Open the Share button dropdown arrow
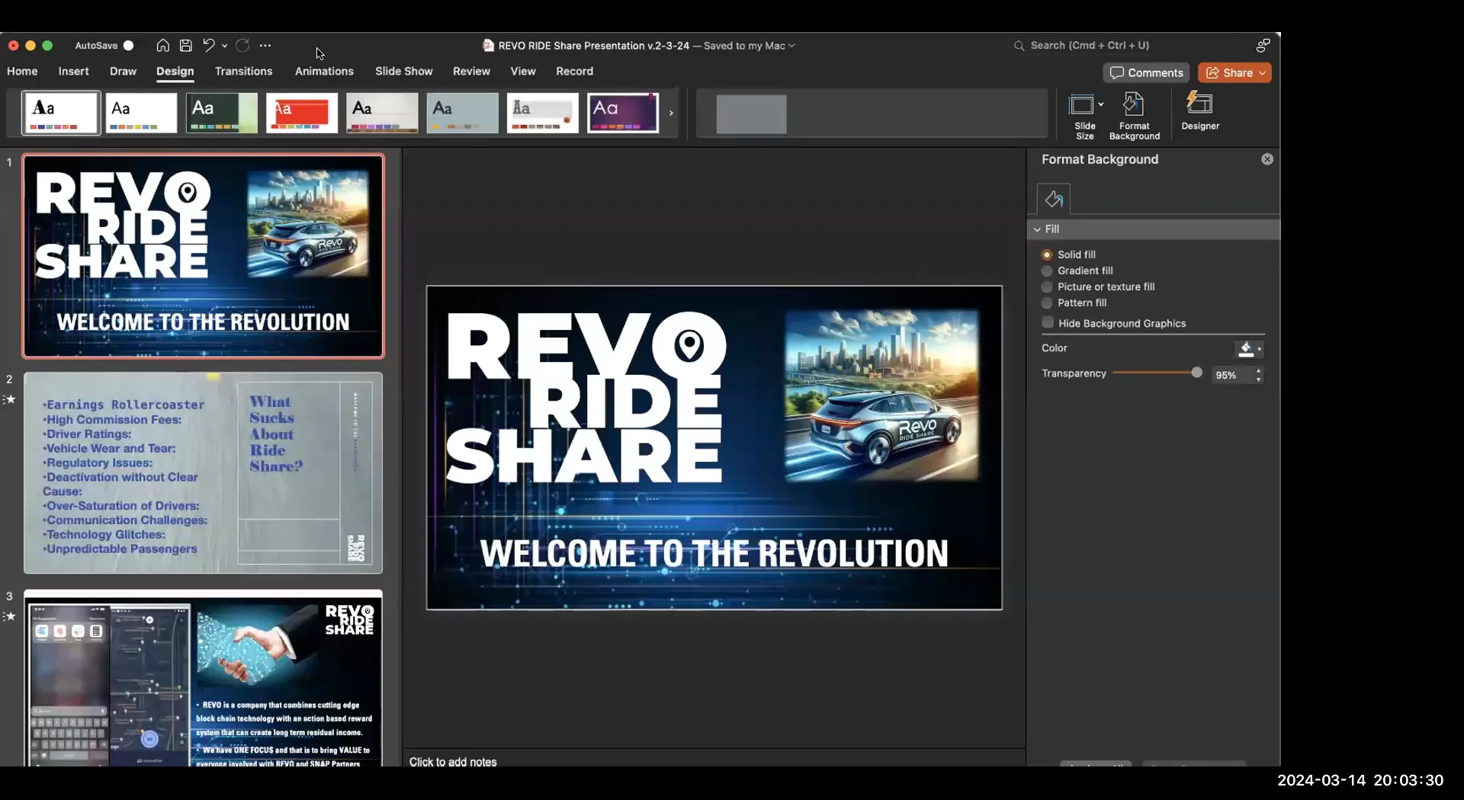Viewport: 1464px width, 800px height. (1263, 73)
